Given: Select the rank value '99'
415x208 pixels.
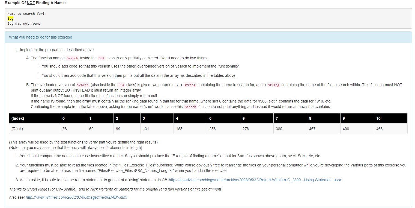Looking at the screenshot, I should click(x=118, y=129).
